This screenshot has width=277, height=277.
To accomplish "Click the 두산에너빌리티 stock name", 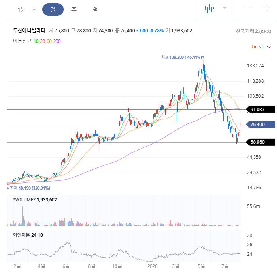I will coord(29,31).
